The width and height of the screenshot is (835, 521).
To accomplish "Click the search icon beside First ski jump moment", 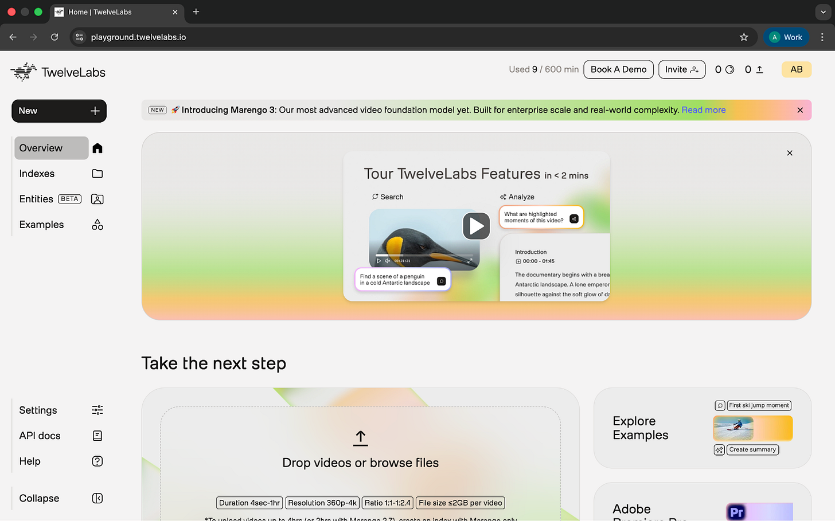I will point(720,406).
